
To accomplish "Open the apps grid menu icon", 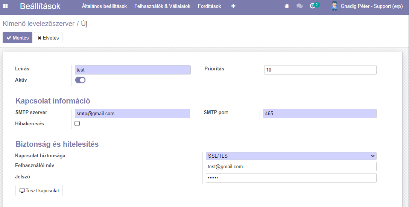I will point(5,6).
